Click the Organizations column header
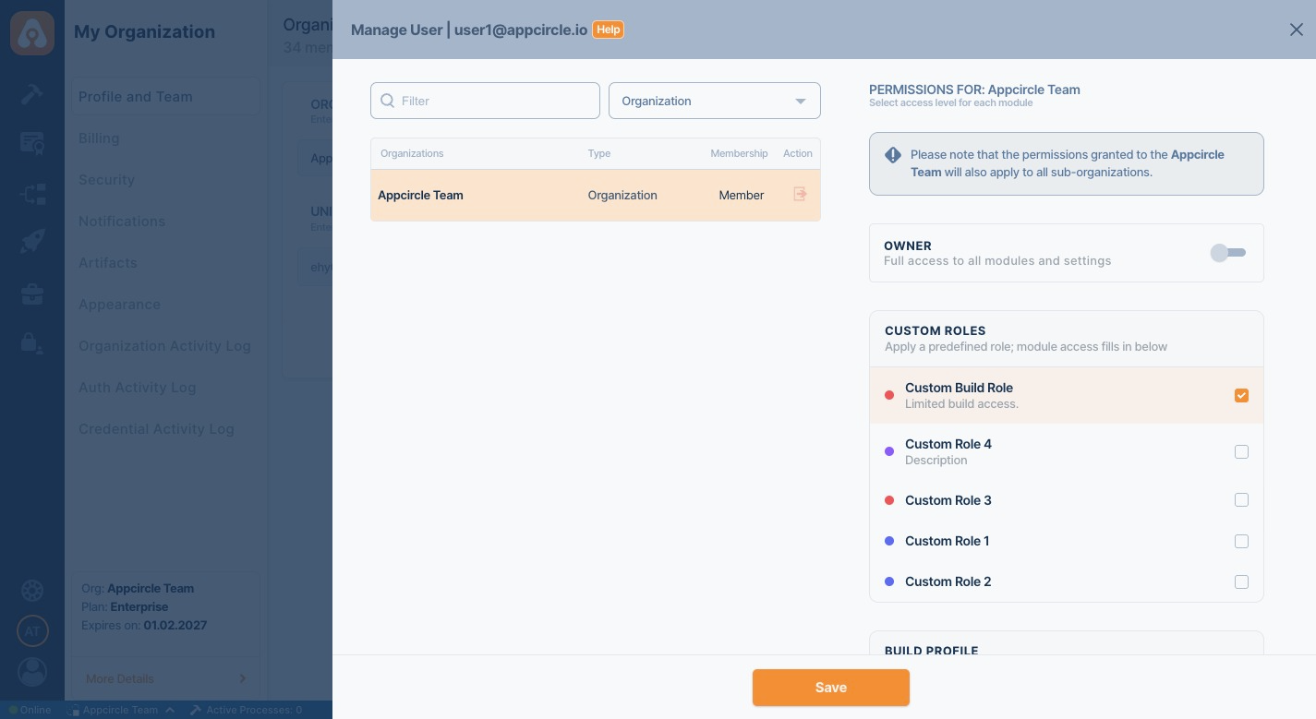 point(412,153)
